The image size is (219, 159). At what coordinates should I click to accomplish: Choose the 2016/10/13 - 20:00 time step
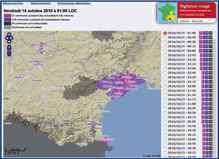(166, 121)
